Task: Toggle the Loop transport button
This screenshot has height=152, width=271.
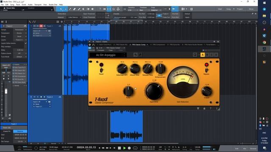Action: point(135,148)
